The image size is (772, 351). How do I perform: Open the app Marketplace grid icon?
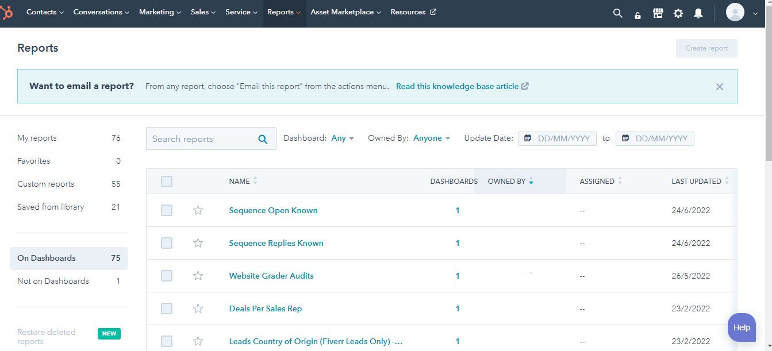[657, 13]
